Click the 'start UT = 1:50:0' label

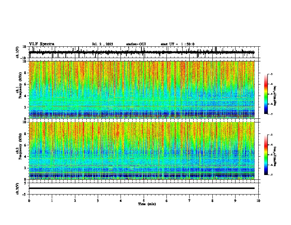pyautogui.click(x=177, y=44)
